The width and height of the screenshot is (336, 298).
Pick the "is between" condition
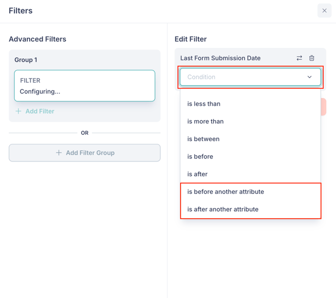203,139
